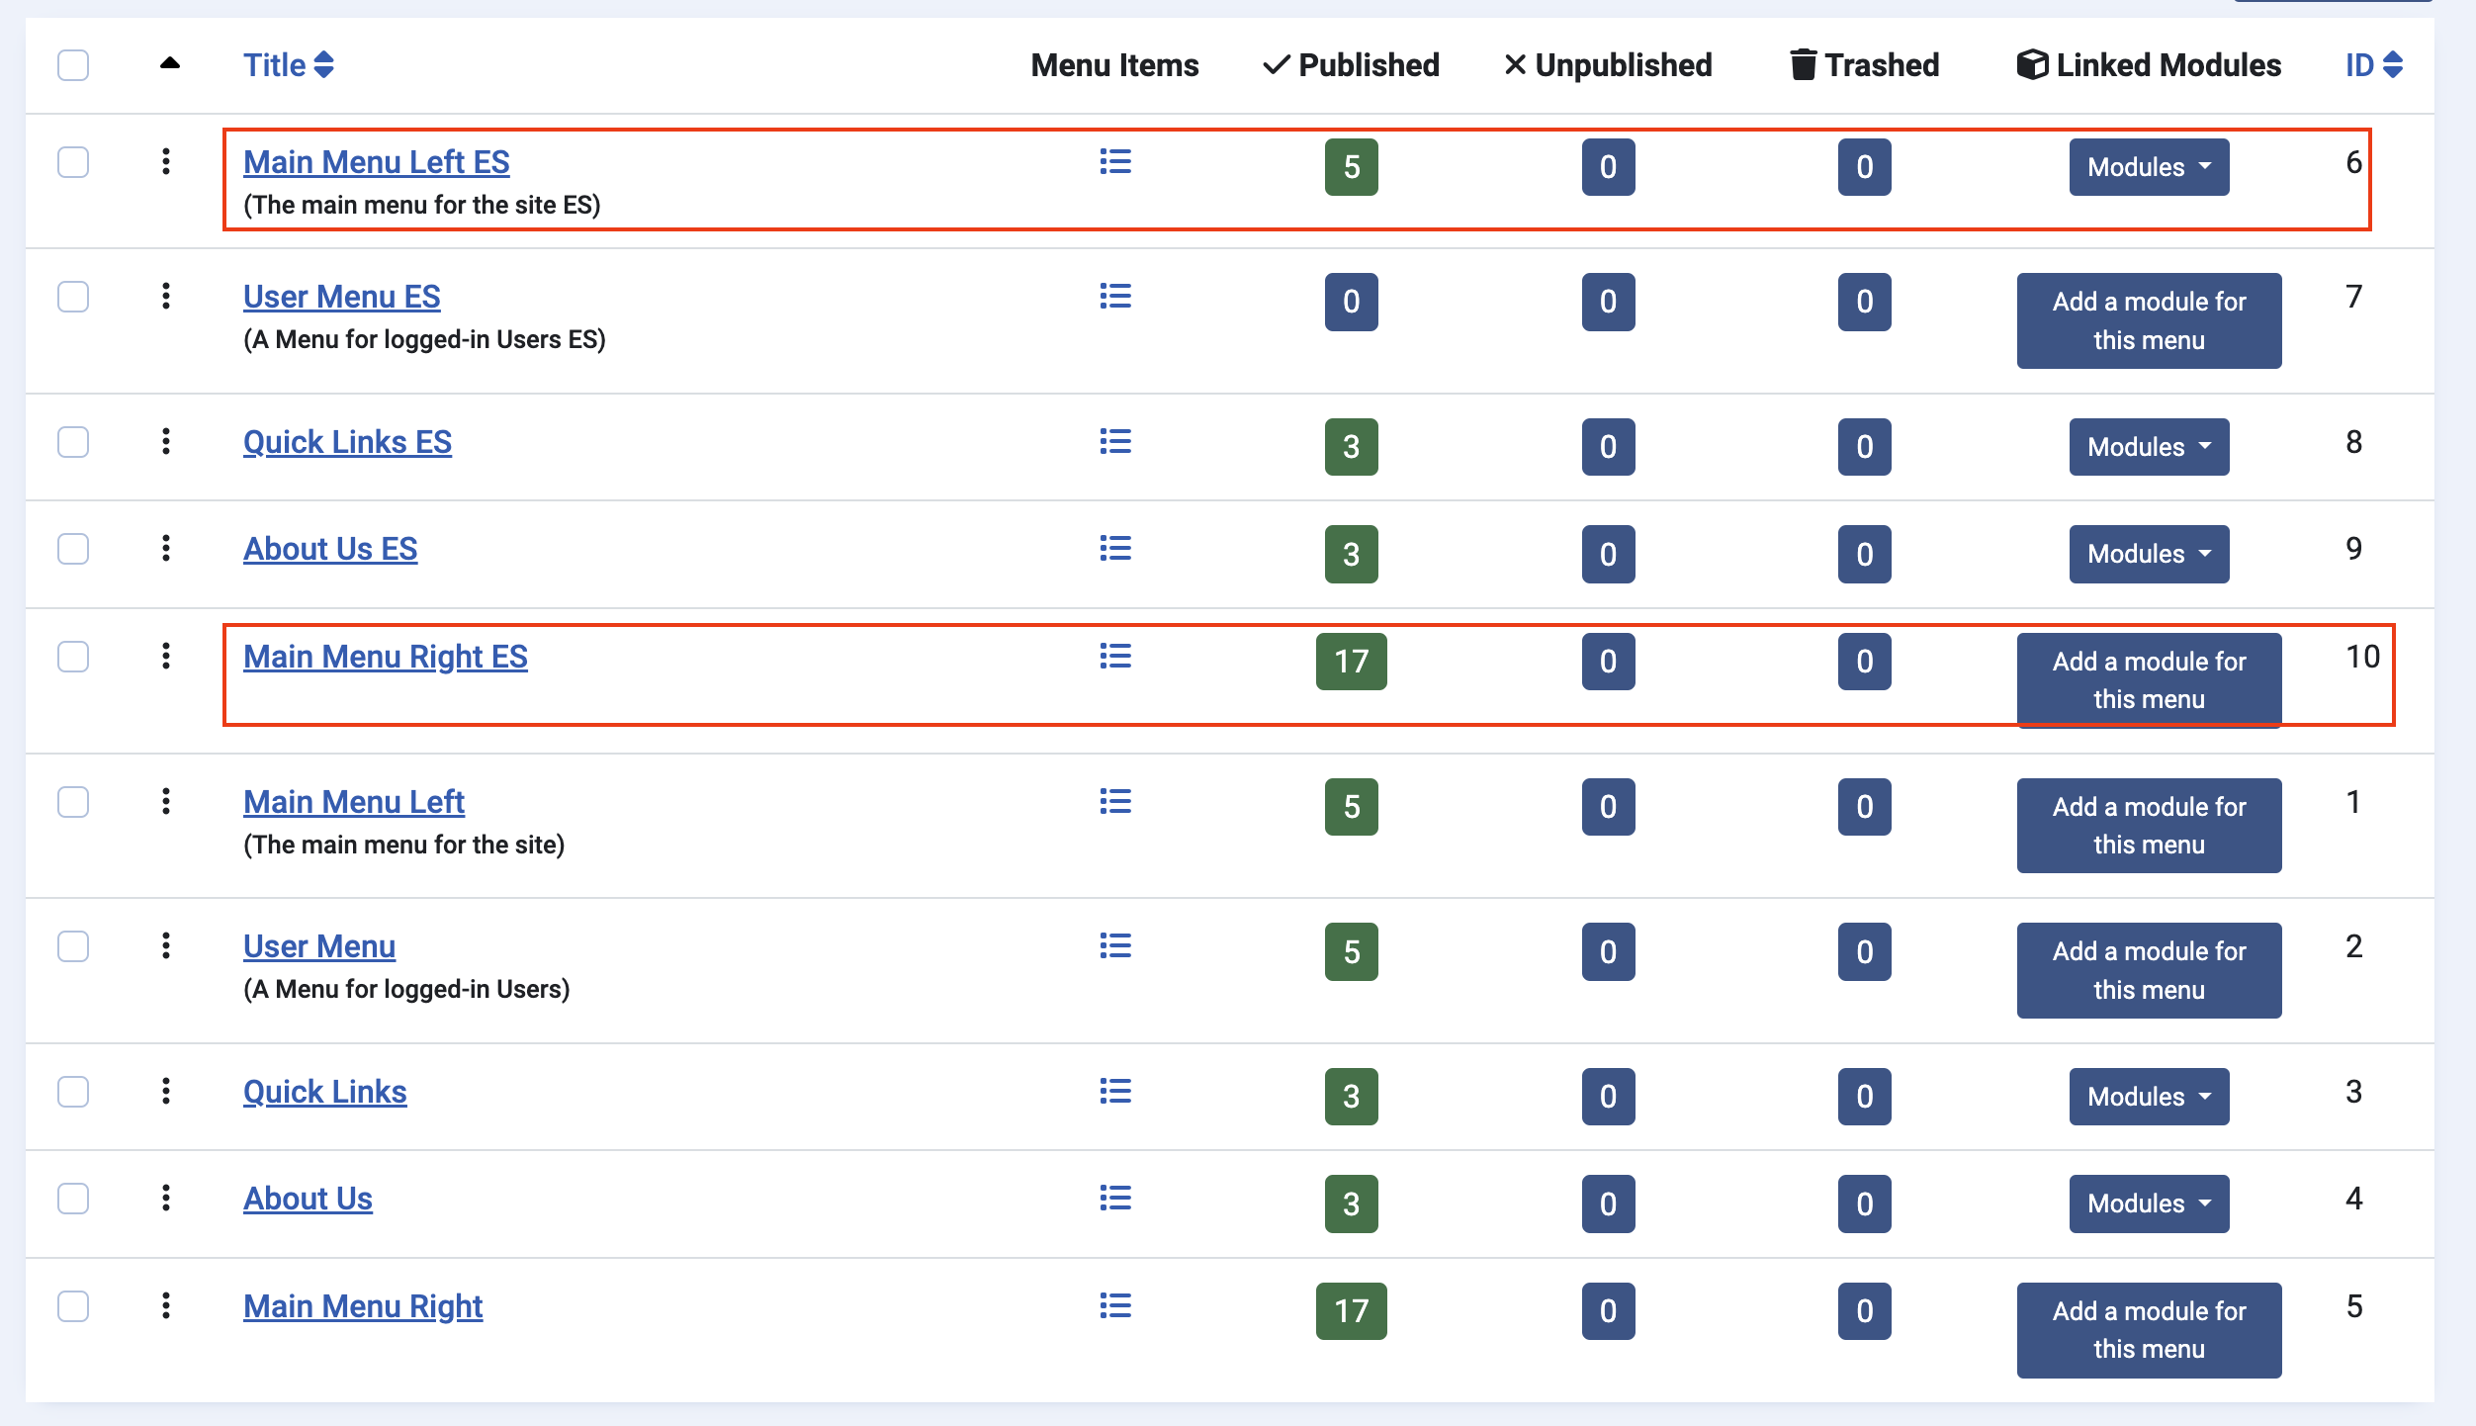The height and width of the screenshot is (1426, 2476).
Task: Expand the Modules dropdown for Main Menu Left ES
Action: pyautogui.click(x=2148, y=167)
